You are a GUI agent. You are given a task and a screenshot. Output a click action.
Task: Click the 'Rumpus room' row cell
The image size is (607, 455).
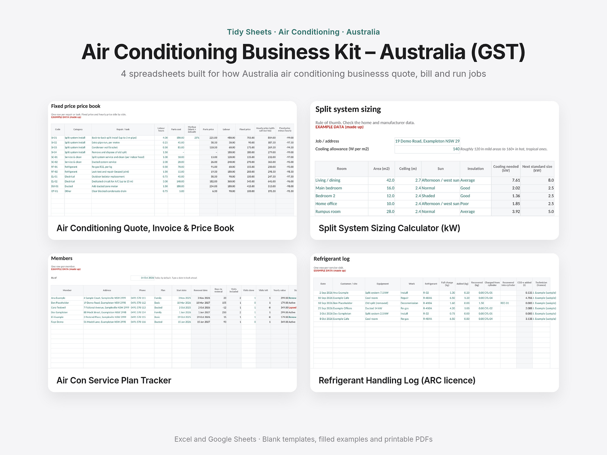point(341,212)
